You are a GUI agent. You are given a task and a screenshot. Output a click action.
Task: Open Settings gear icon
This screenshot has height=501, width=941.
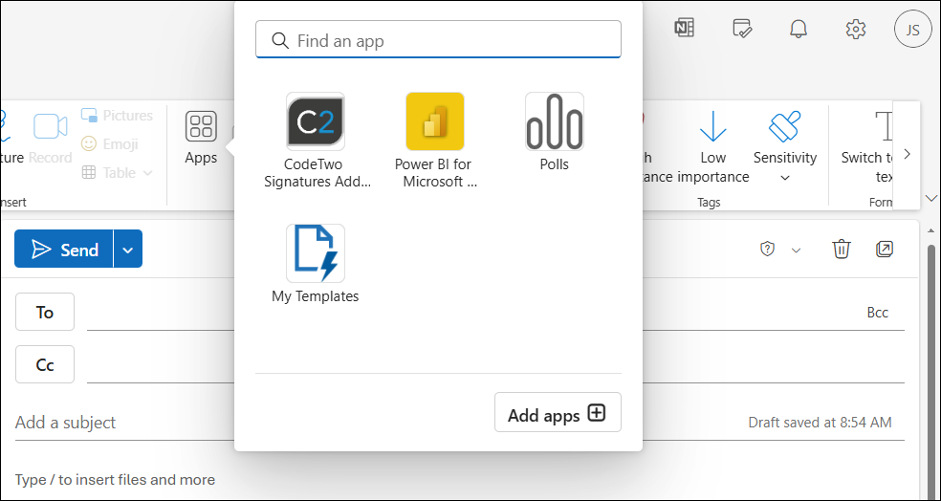pyautogui.click(x=855, y=28)
